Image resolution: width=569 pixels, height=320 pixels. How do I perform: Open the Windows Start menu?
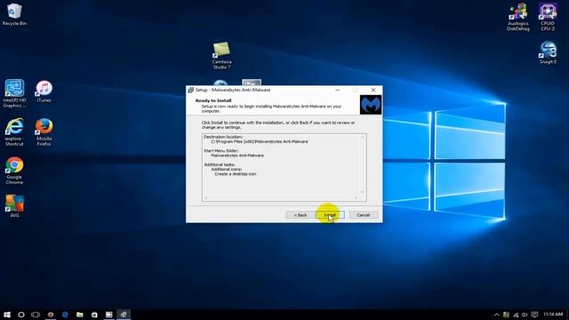point(7,315)
